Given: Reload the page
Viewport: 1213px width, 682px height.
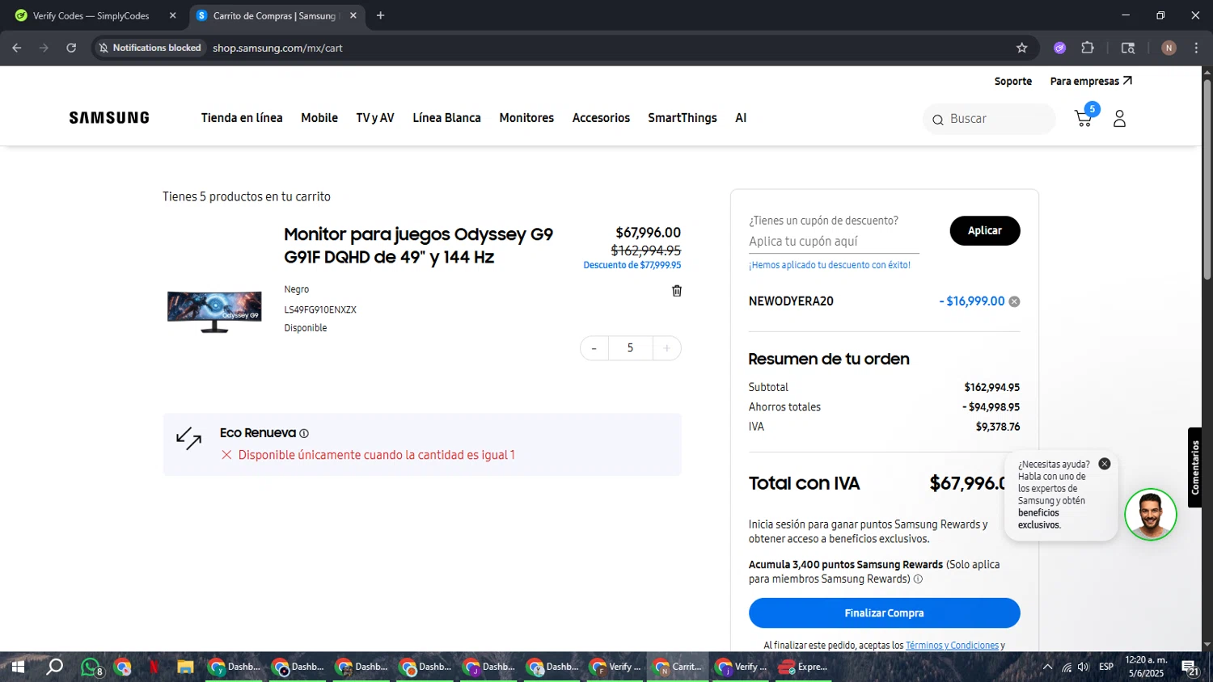Looking at the screenshot, I should point(71,48).
